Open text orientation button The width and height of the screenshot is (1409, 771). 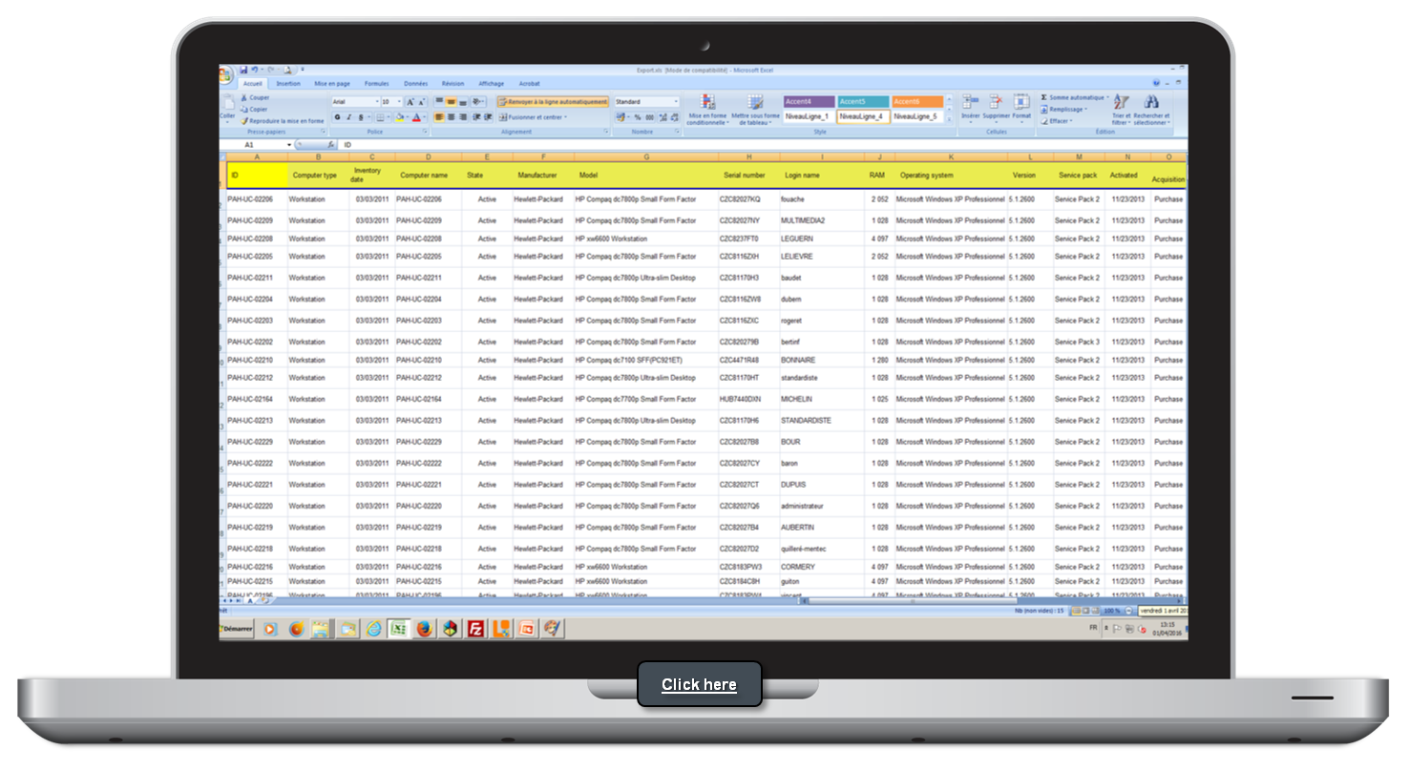(477, 102)
